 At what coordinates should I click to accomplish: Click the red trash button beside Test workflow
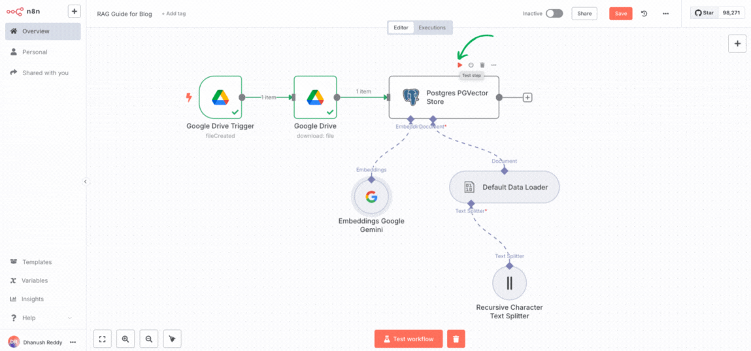pos(456,339)
